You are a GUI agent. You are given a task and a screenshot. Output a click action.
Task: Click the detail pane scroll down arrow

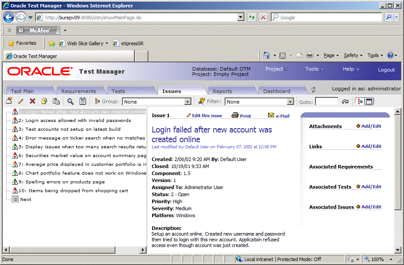click(x=397, y=250)
